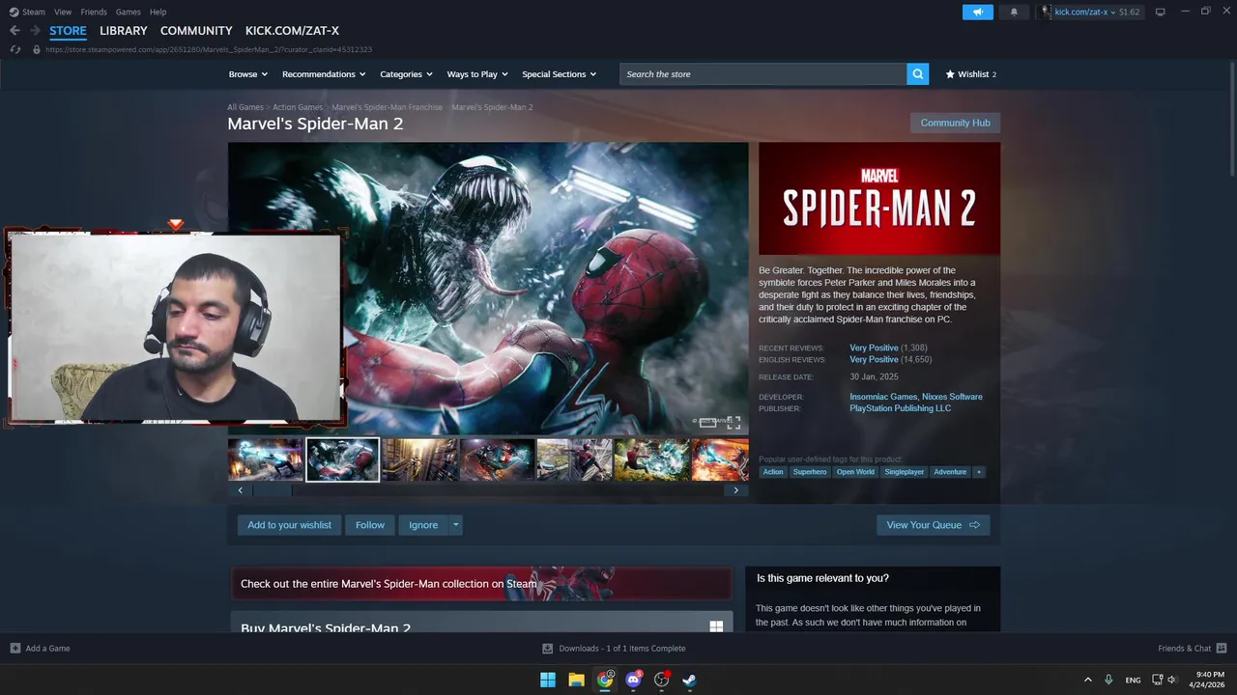The width and height of the screenshot is (1237, 695).
Task: Open OBS Studio from taskbar
Action: pyautogui.click(x=662, y=680)
